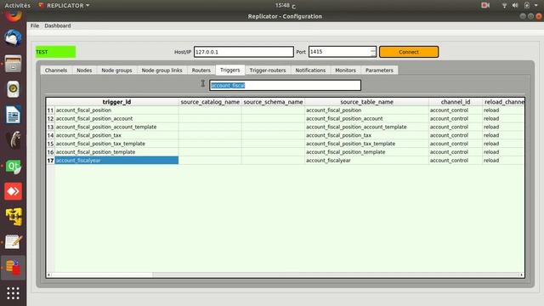This screenshot has width=544, height=306.
Task: Switch to the Node group links tab
Action: [x=161, y=70]
